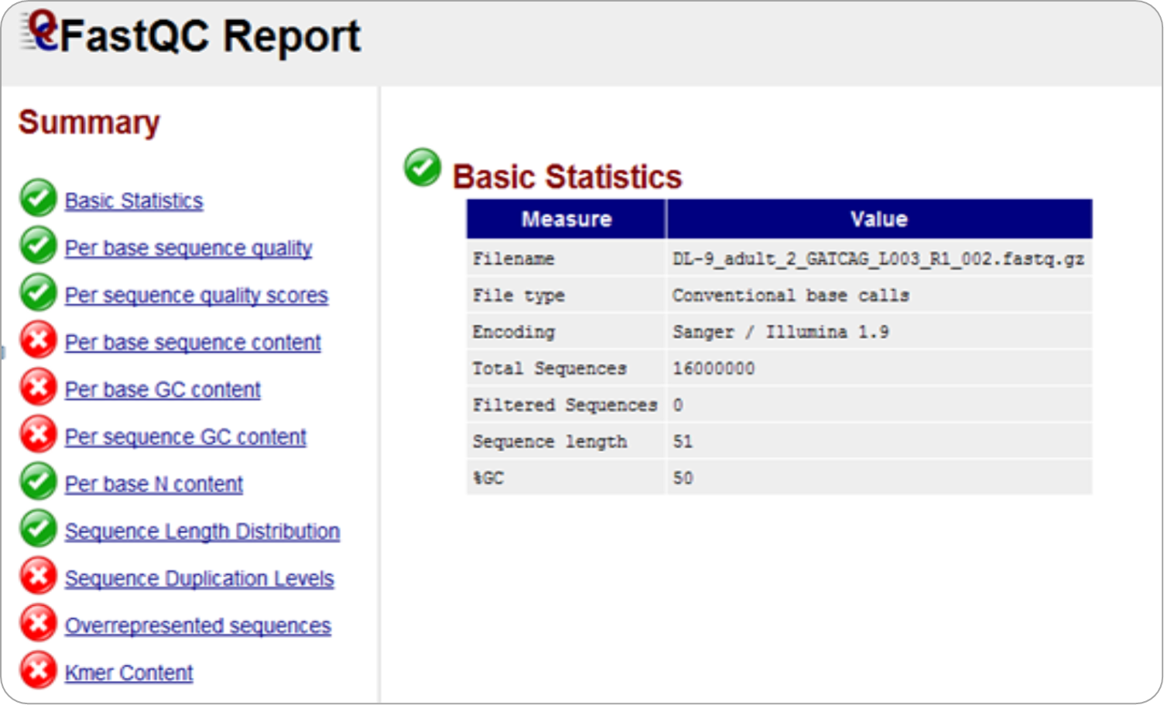
Task: Select the Filename measure cell
Action: click(567, 258)
